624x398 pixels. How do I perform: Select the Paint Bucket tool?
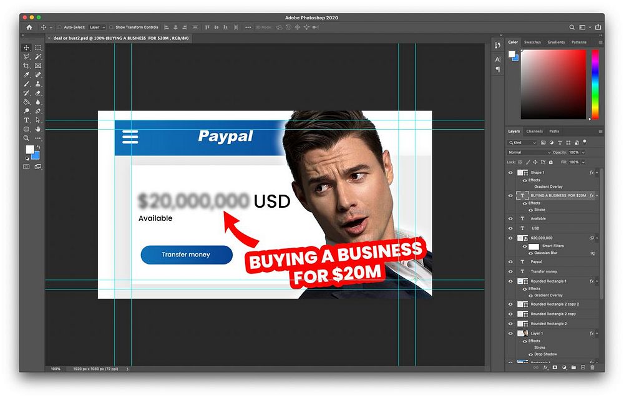pyautogui.click(x=27, y=102)
